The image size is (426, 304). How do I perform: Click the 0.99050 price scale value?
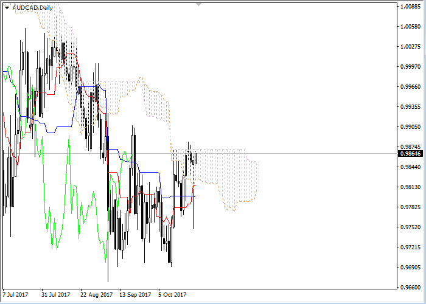(x=411, y=126)
